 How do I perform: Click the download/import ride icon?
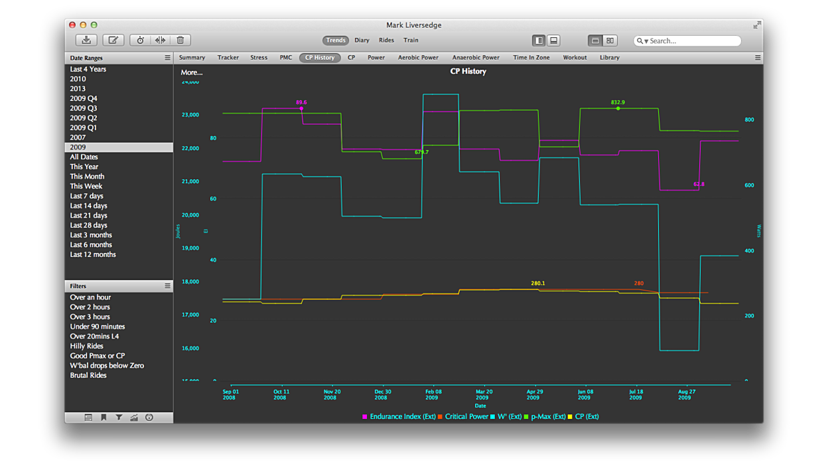tap(86, 40)
